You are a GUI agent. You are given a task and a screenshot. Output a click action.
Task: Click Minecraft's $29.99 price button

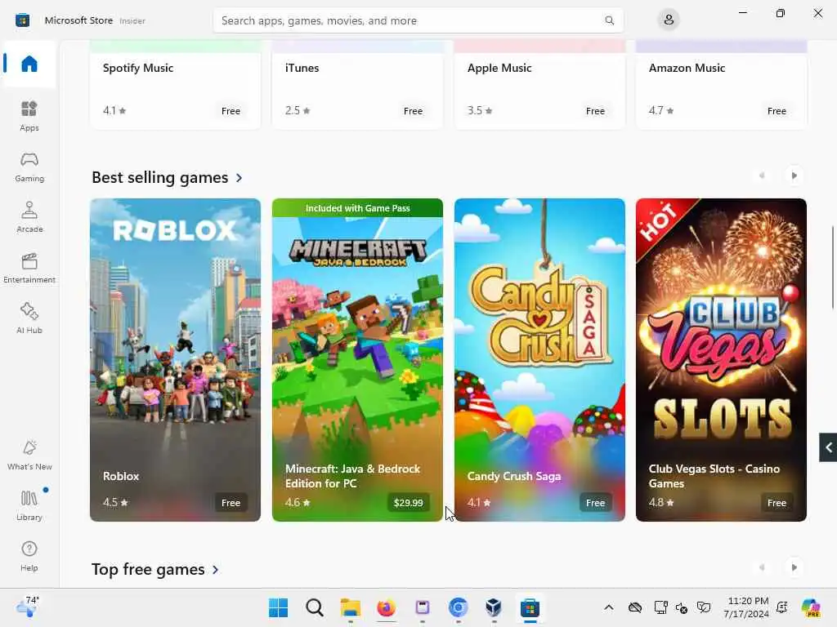409,503
